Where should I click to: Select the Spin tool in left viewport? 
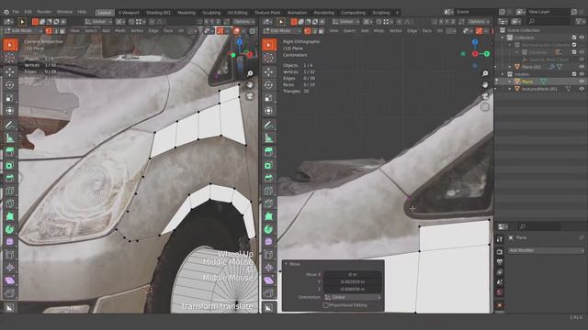click(10, 229)
